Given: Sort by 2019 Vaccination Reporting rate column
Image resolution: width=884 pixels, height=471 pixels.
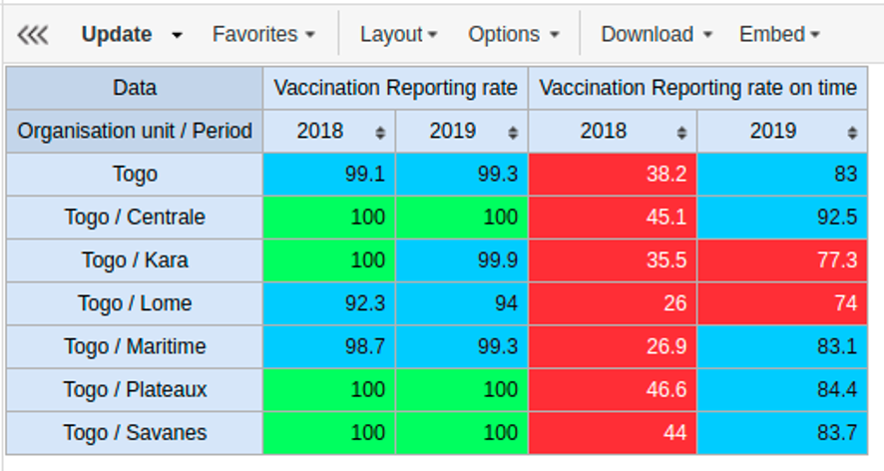Looking at the screenshot, I should click(513, 132).
